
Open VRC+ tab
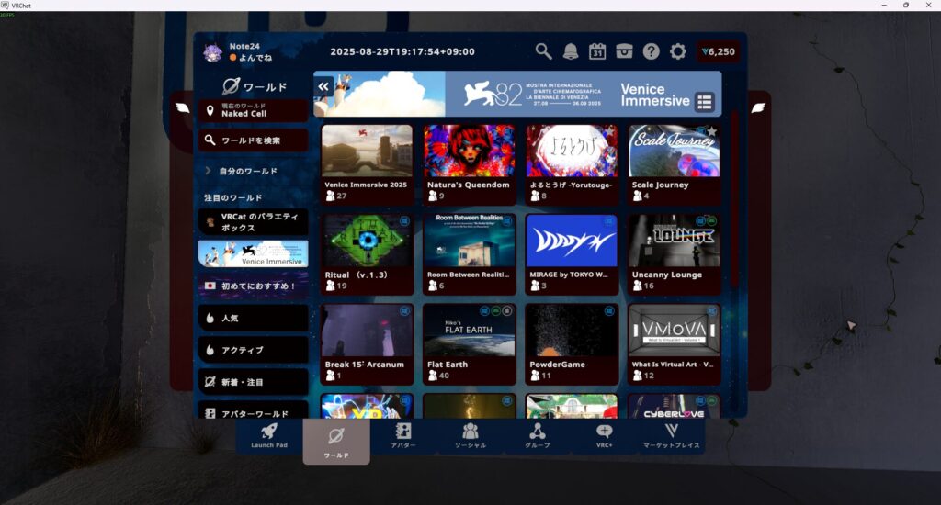coord(605,436)
